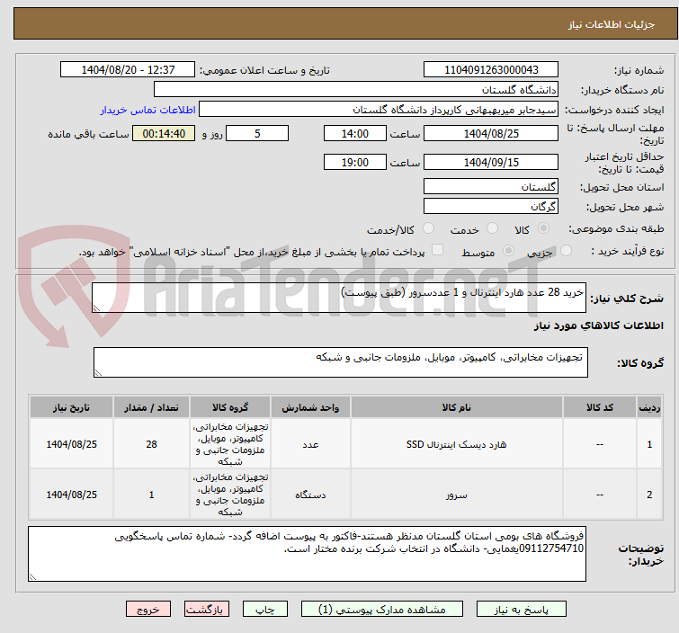Open مشاهده مدارک پیوستی (1) button

point(381,610)
